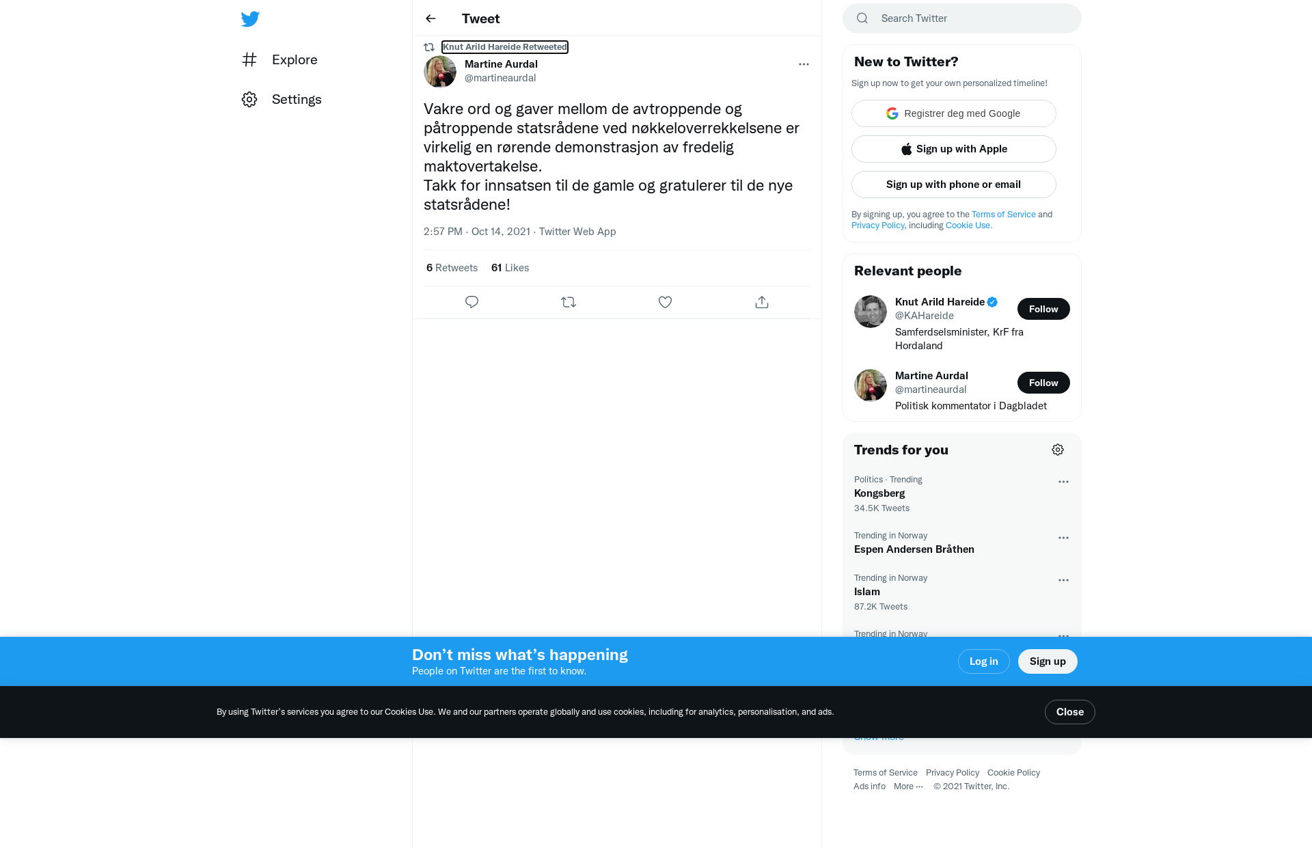Open options for Espen Andersen Bråthen trend
This screenshot has height=848, width=1312.
coord(1063,538)
